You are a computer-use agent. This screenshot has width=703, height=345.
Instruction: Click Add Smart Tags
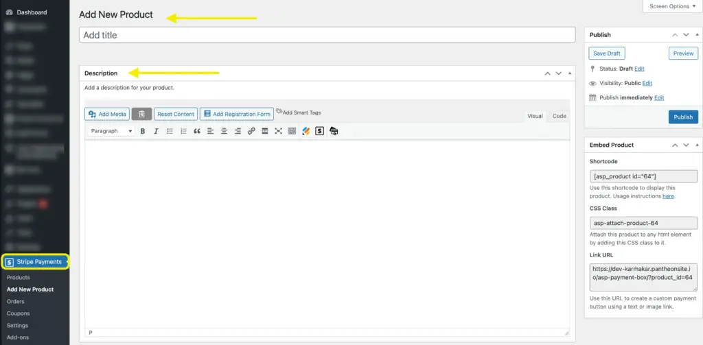[299, 112]
